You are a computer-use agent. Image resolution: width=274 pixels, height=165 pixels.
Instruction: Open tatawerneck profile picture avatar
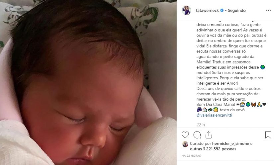coord(186,10)
